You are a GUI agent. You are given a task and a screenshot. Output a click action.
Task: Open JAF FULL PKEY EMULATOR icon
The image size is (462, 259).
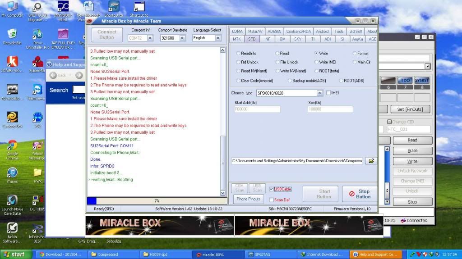coord(63,39)
